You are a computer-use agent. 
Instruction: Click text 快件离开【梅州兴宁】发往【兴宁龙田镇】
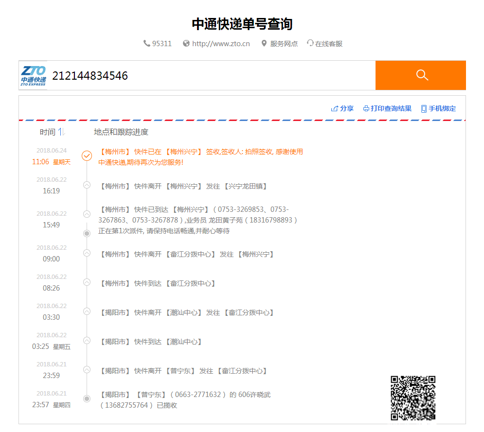point(200,186)
